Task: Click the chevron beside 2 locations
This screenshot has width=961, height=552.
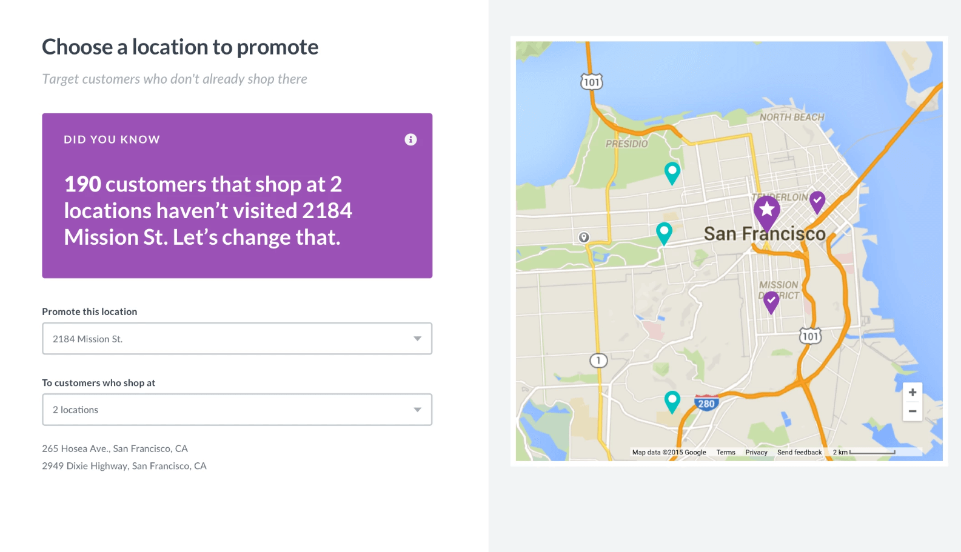Action: point(417,410)
